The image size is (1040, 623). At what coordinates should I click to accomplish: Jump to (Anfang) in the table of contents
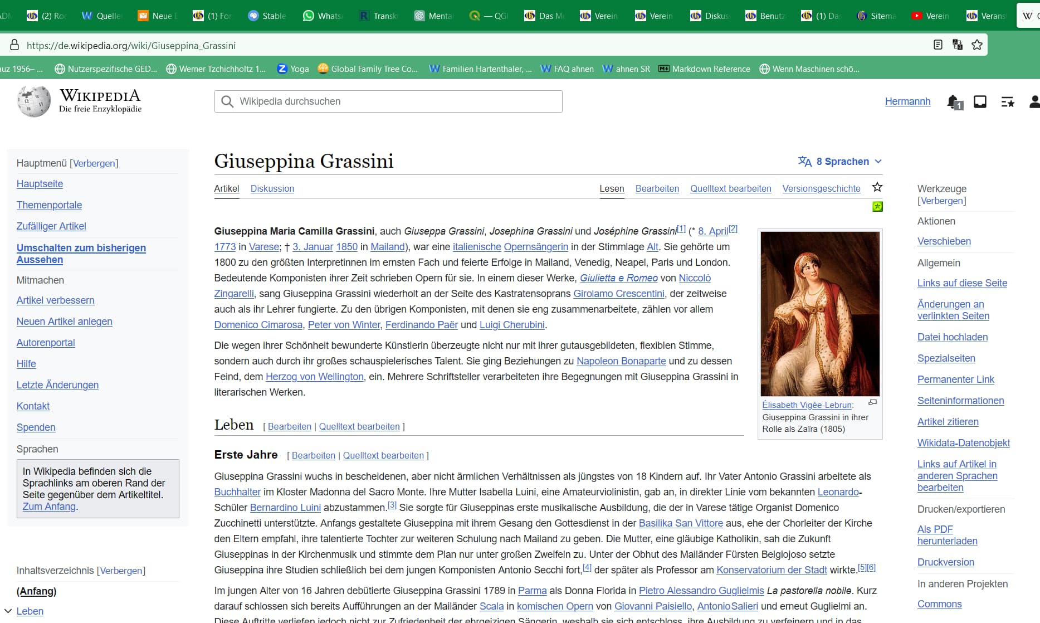36,591
